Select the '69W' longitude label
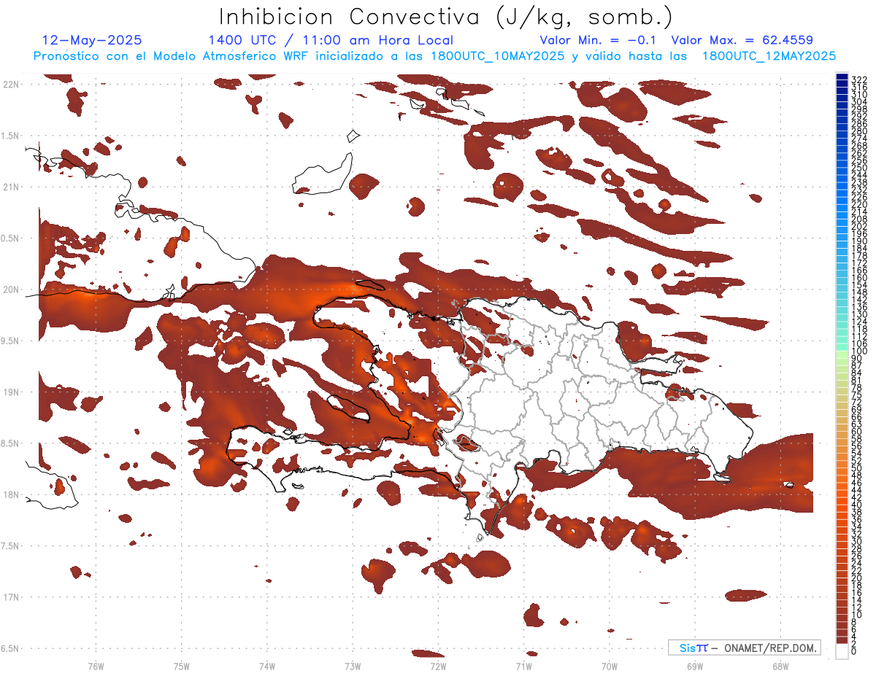 [x=695, y=666]
